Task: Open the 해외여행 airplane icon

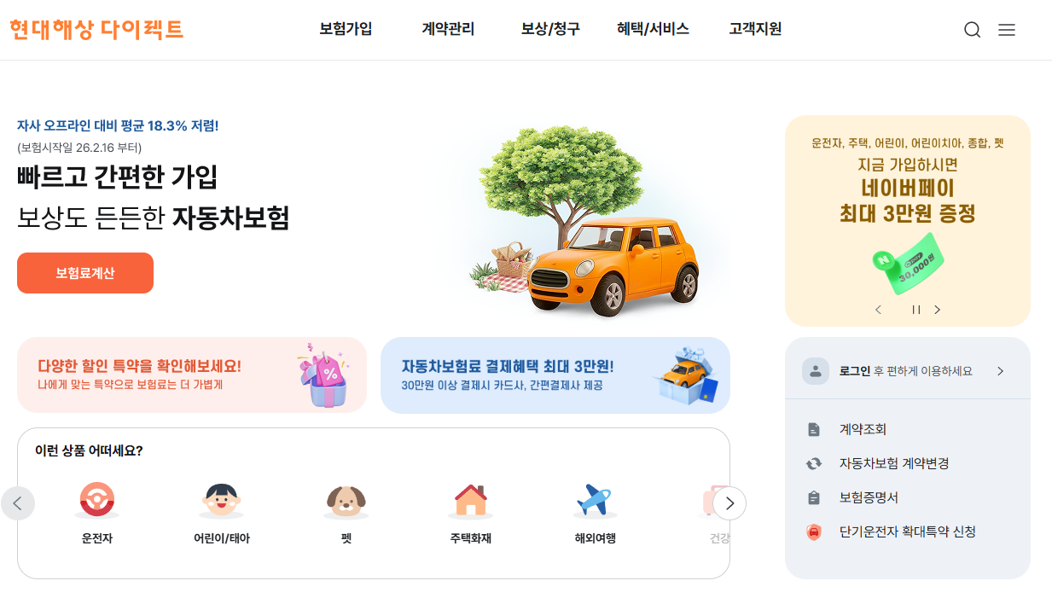Action: [x=595, y=500]
